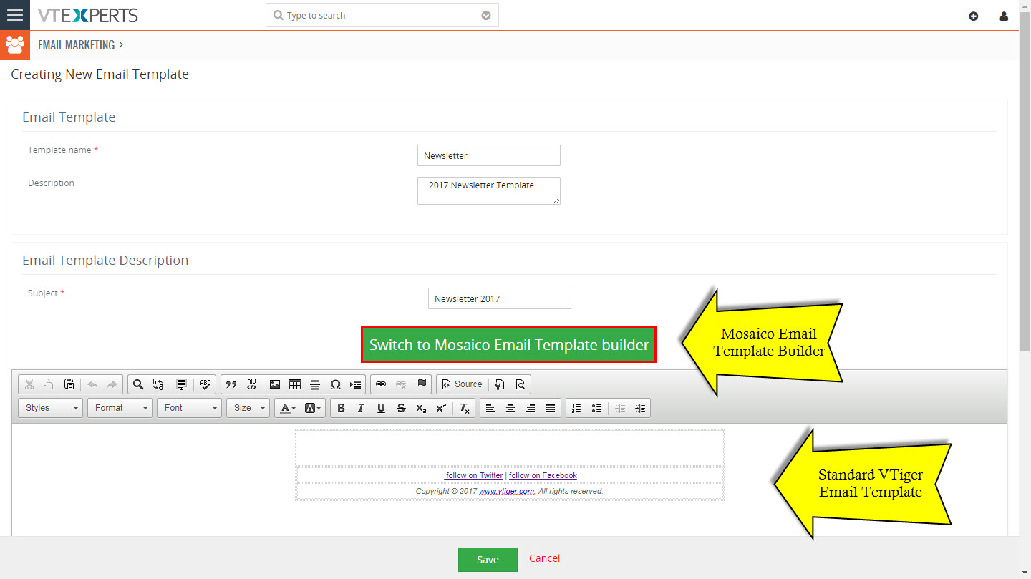The width and height of the screenshot is (1031, 579).
Task: Click the Cut toolbar icon
Action: 29,384
